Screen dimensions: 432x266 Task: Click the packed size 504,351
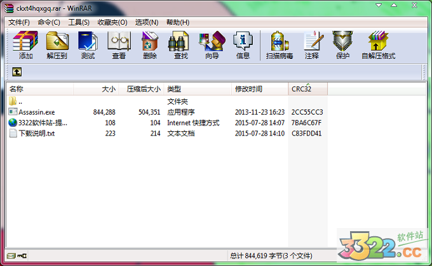pyautogui.click(x=149, y=112)
